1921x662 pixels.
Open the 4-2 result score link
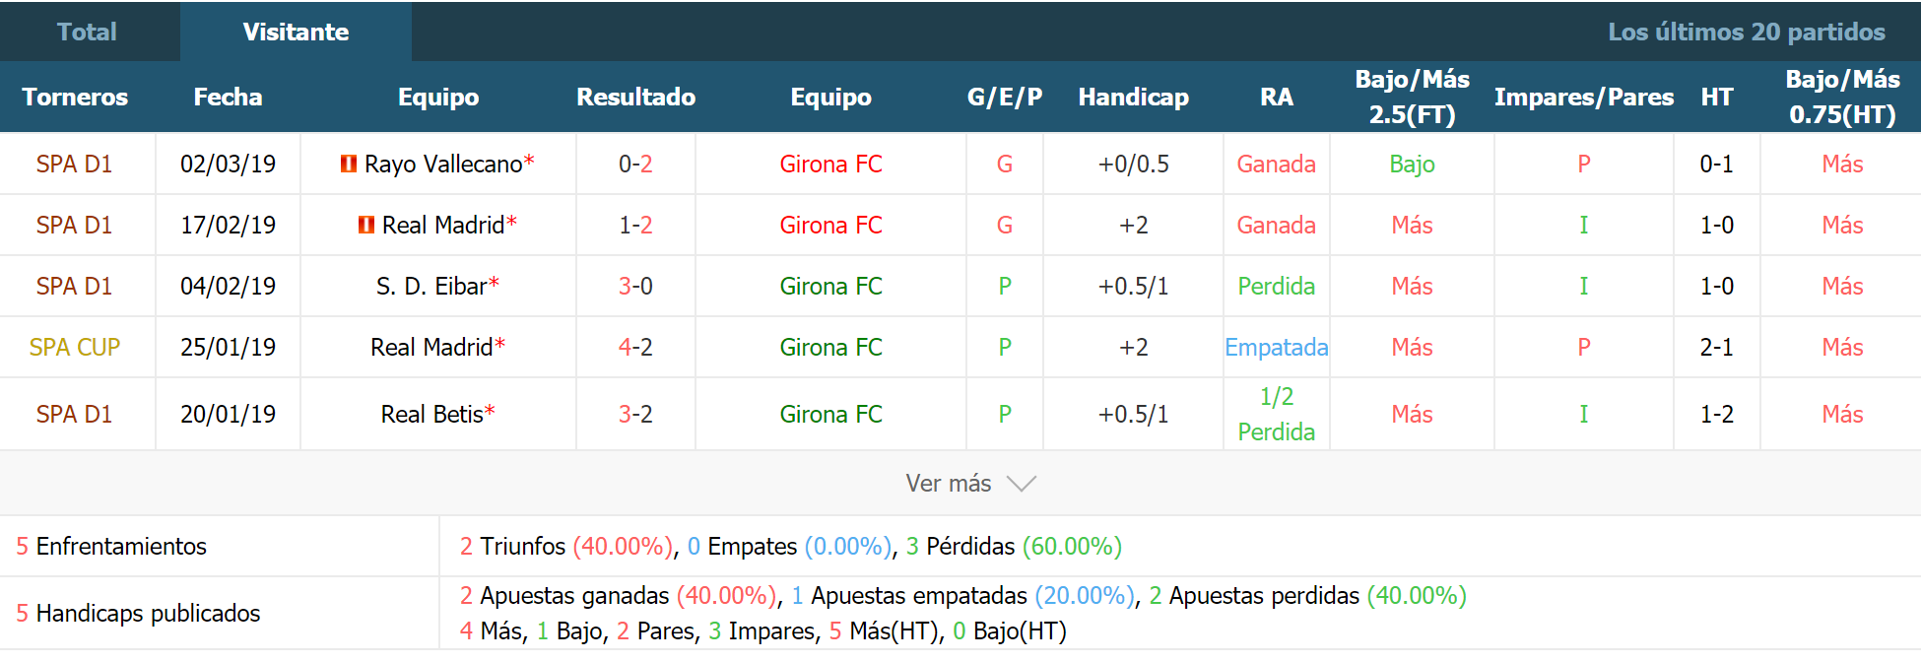click(x=635, y=347)
